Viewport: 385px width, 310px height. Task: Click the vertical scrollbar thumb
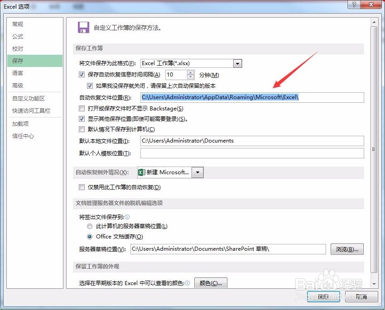click(374, 150)
